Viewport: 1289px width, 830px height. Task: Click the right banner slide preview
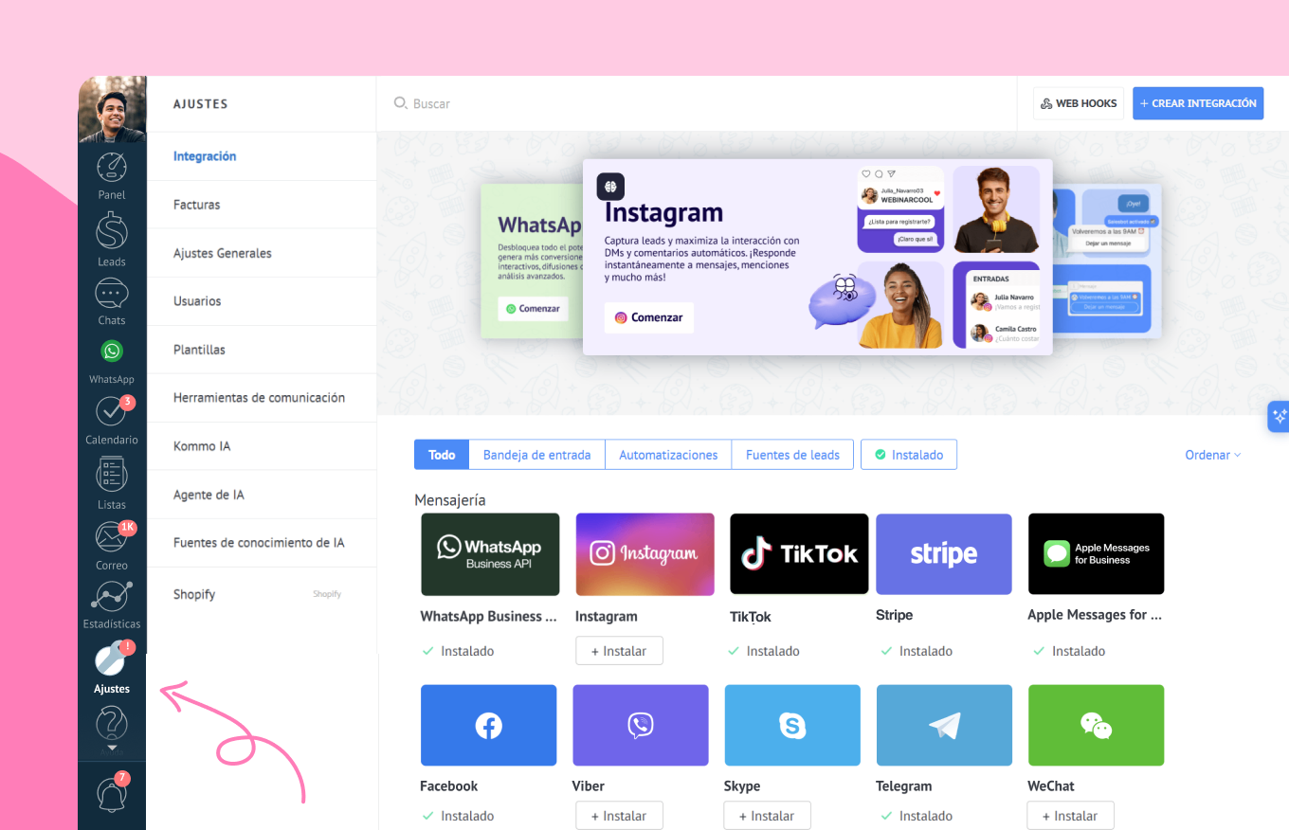click(x=1107, y=261)
